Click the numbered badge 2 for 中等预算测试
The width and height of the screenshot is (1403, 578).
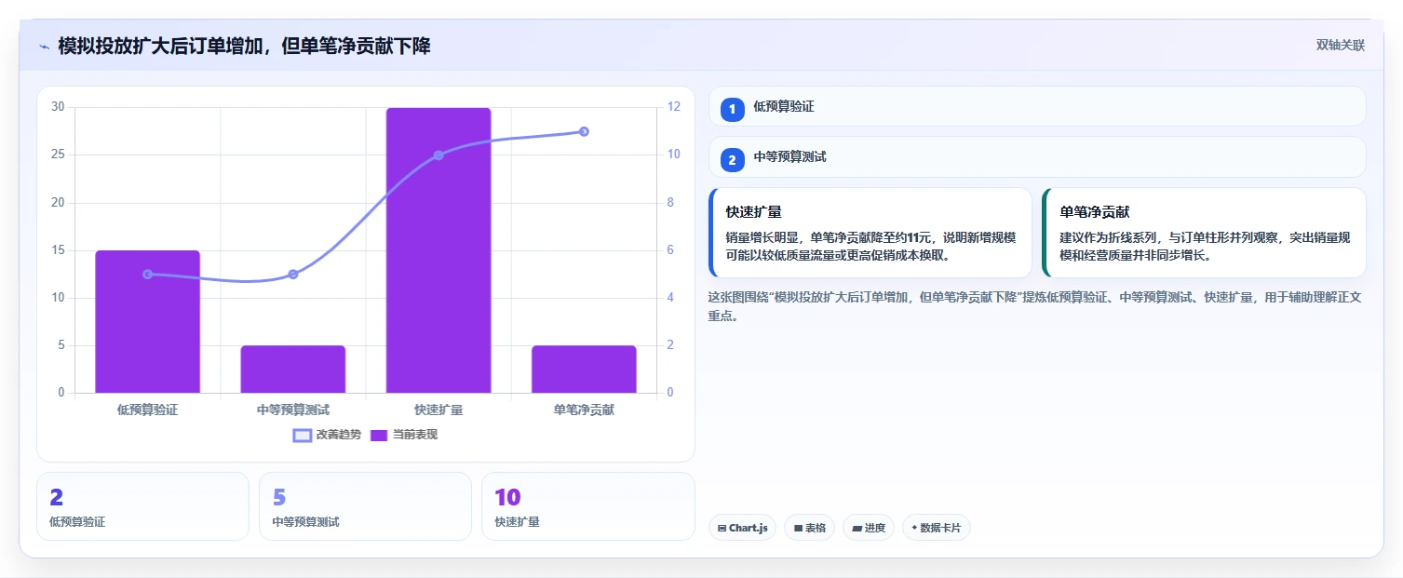coord(732,160)
